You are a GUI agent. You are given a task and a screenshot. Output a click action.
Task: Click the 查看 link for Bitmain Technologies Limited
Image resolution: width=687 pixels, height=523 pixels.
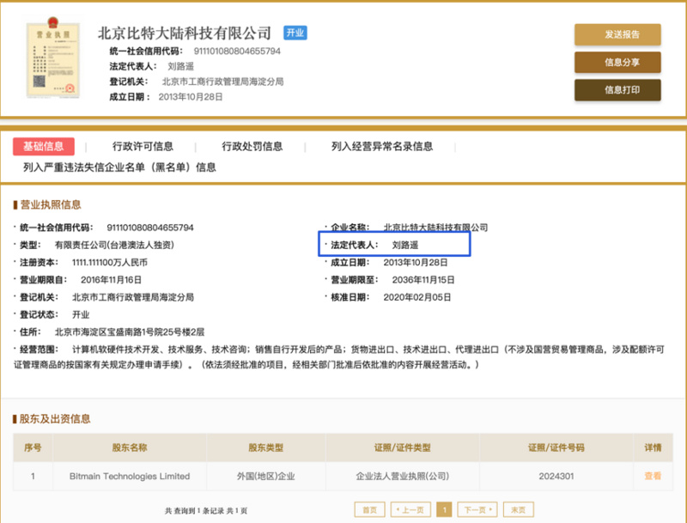click(651, 476)
